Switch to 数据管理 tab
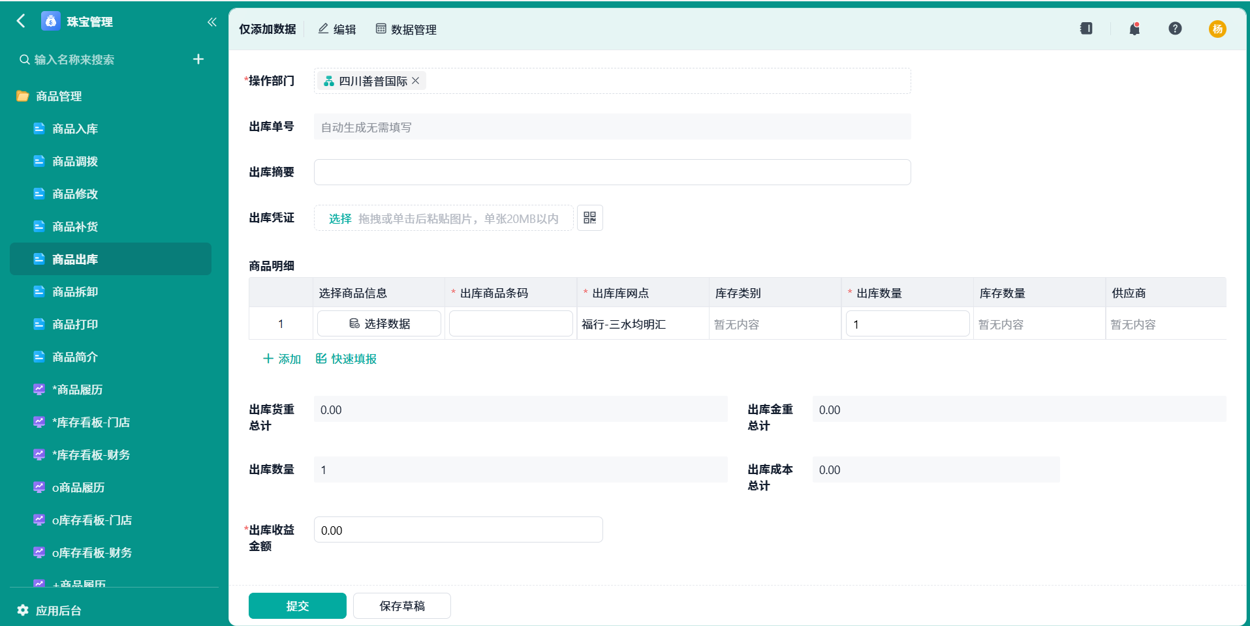Viewport: 1250px width, 626px height. (x=406, y=29)
